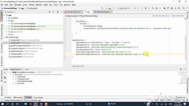Open the TODO tool window

point(8,97)
